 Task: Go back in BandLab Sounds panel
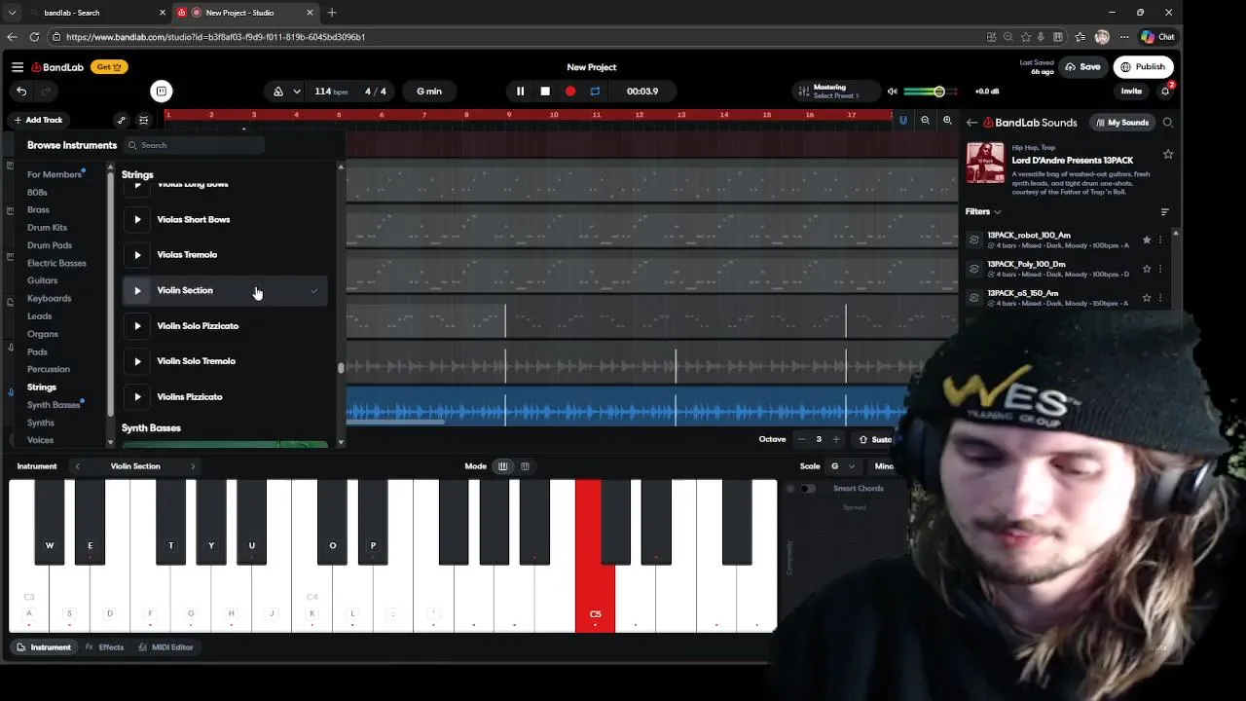tap(971, 123)
